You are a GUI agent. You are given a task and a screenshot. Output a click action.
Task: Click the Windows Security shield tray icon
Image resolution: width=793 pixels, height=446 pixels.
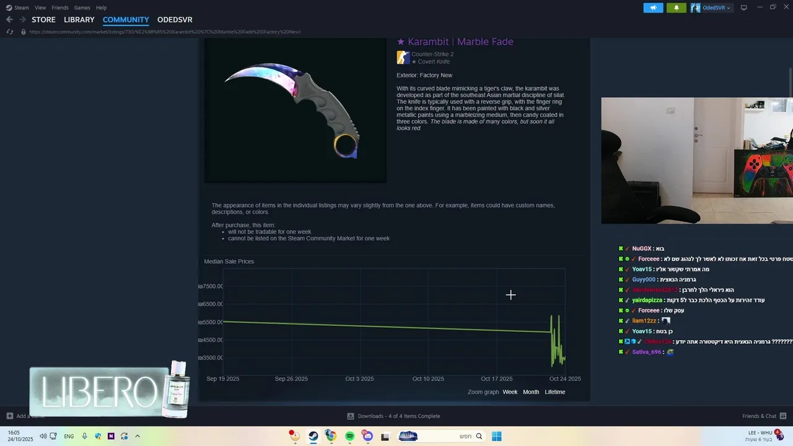coord(98,436)
